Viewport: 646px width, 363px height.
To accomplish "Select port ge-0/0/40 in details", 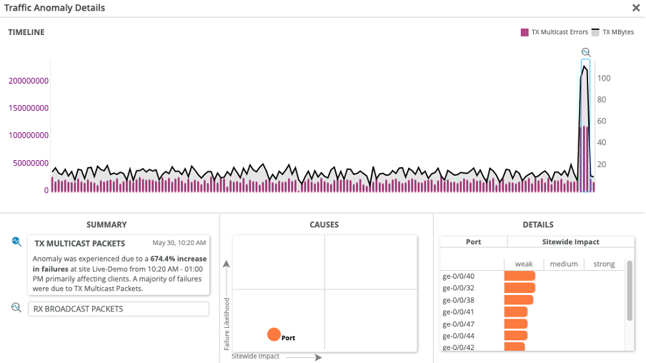I will coord(459,276).
